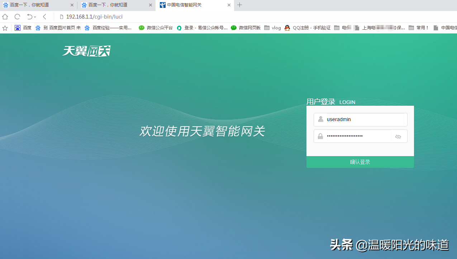The width and height of the screenshot is (457, 259).
Task: Open the 微信公众平台 bookmark
Action: coord(156,28)
